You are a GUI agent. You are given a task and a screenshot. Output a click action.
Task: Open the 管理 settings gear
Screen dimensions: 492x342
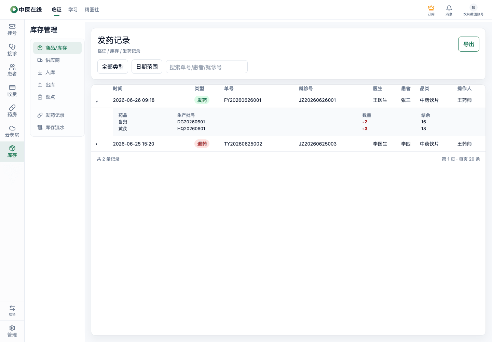[12, 328]
